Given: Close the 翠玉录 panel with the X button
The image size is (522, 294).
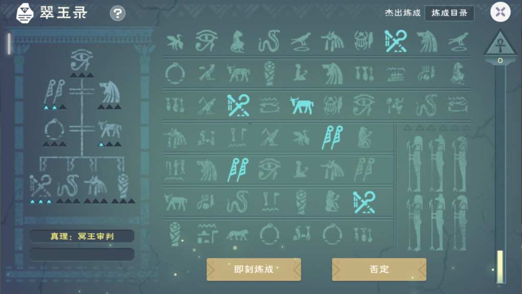Looking at the screenshot, I should pos(501,12).
